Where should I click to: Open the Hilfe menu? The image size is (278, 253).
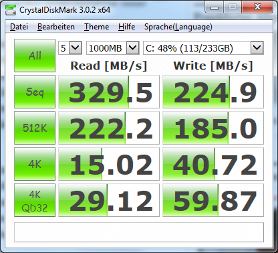click(x=126, y=27)
